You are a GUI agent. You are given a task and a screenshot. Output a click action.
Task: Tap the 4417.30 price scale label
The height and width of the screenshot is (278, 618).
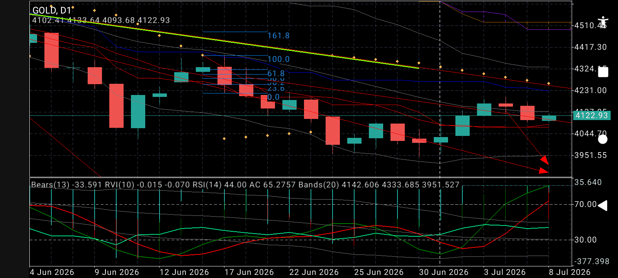point(591,47)
